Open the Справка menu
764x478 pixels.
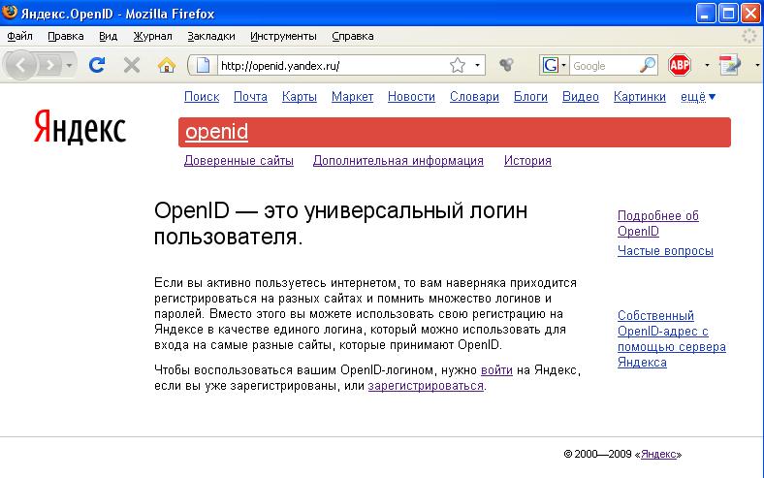coord(353,36)
